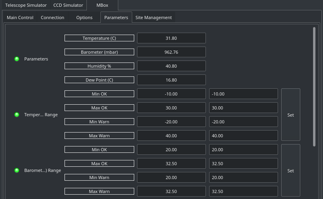323x199 pixels.
Task: Click the vertical scrollbar of the panel
Action: [314, 87]
